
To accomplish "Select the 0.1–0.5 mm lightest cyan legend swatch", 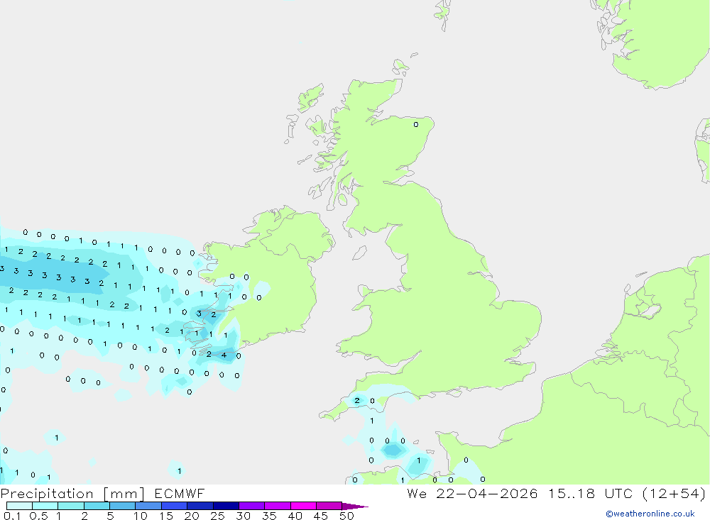I will pos(19,506).
